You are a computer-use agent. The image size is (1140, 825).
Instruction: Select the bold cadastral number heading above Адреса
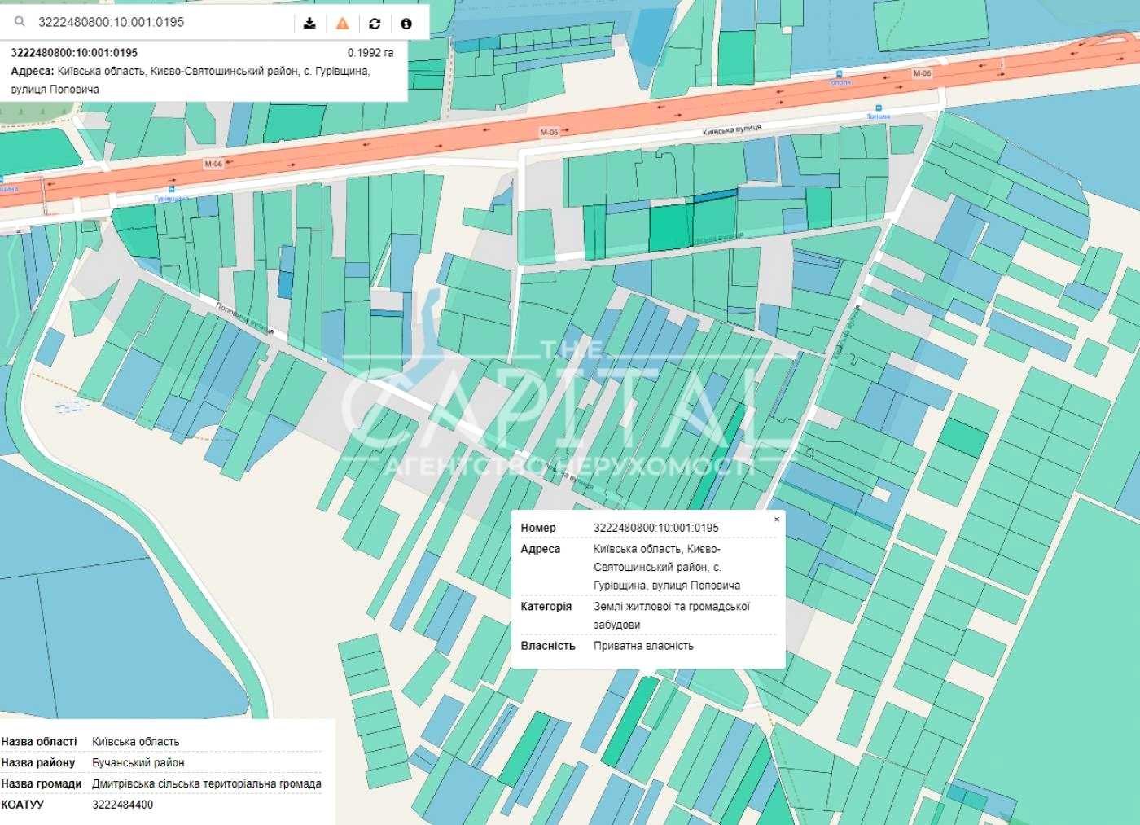tap(74, 52)
